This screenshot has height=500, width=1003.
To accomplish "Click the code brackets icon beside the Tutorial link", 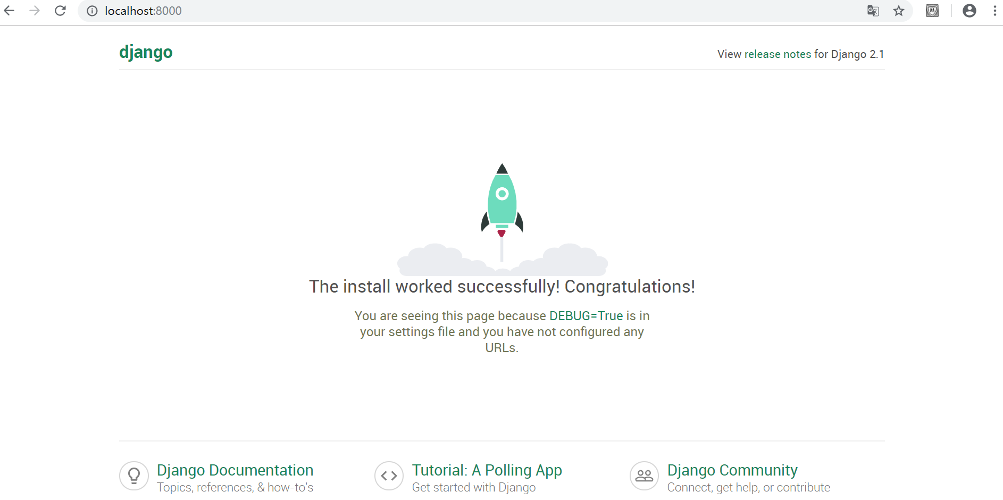I will (x=389, y=476).
